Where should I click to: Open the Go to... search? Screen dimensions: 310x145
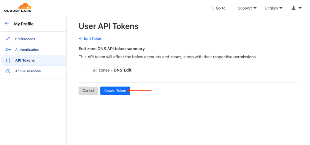pyautogui.click(x=220, y=8)
